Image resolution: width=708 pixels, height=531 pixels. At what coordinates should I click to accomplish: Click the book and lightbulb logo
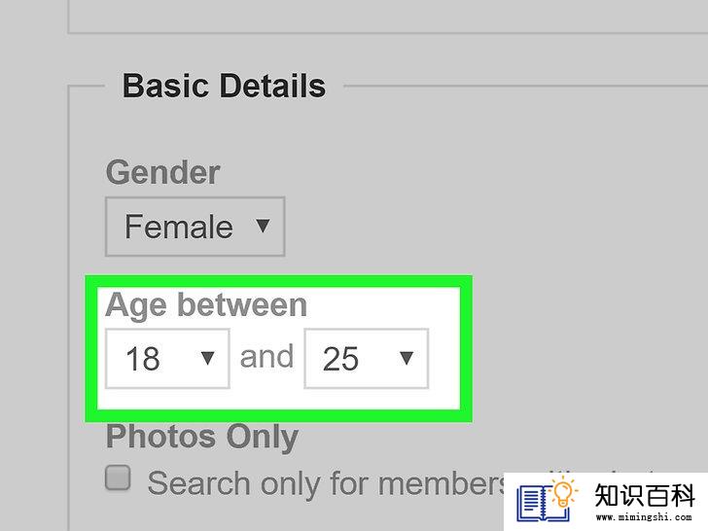(x=548, y=501)
